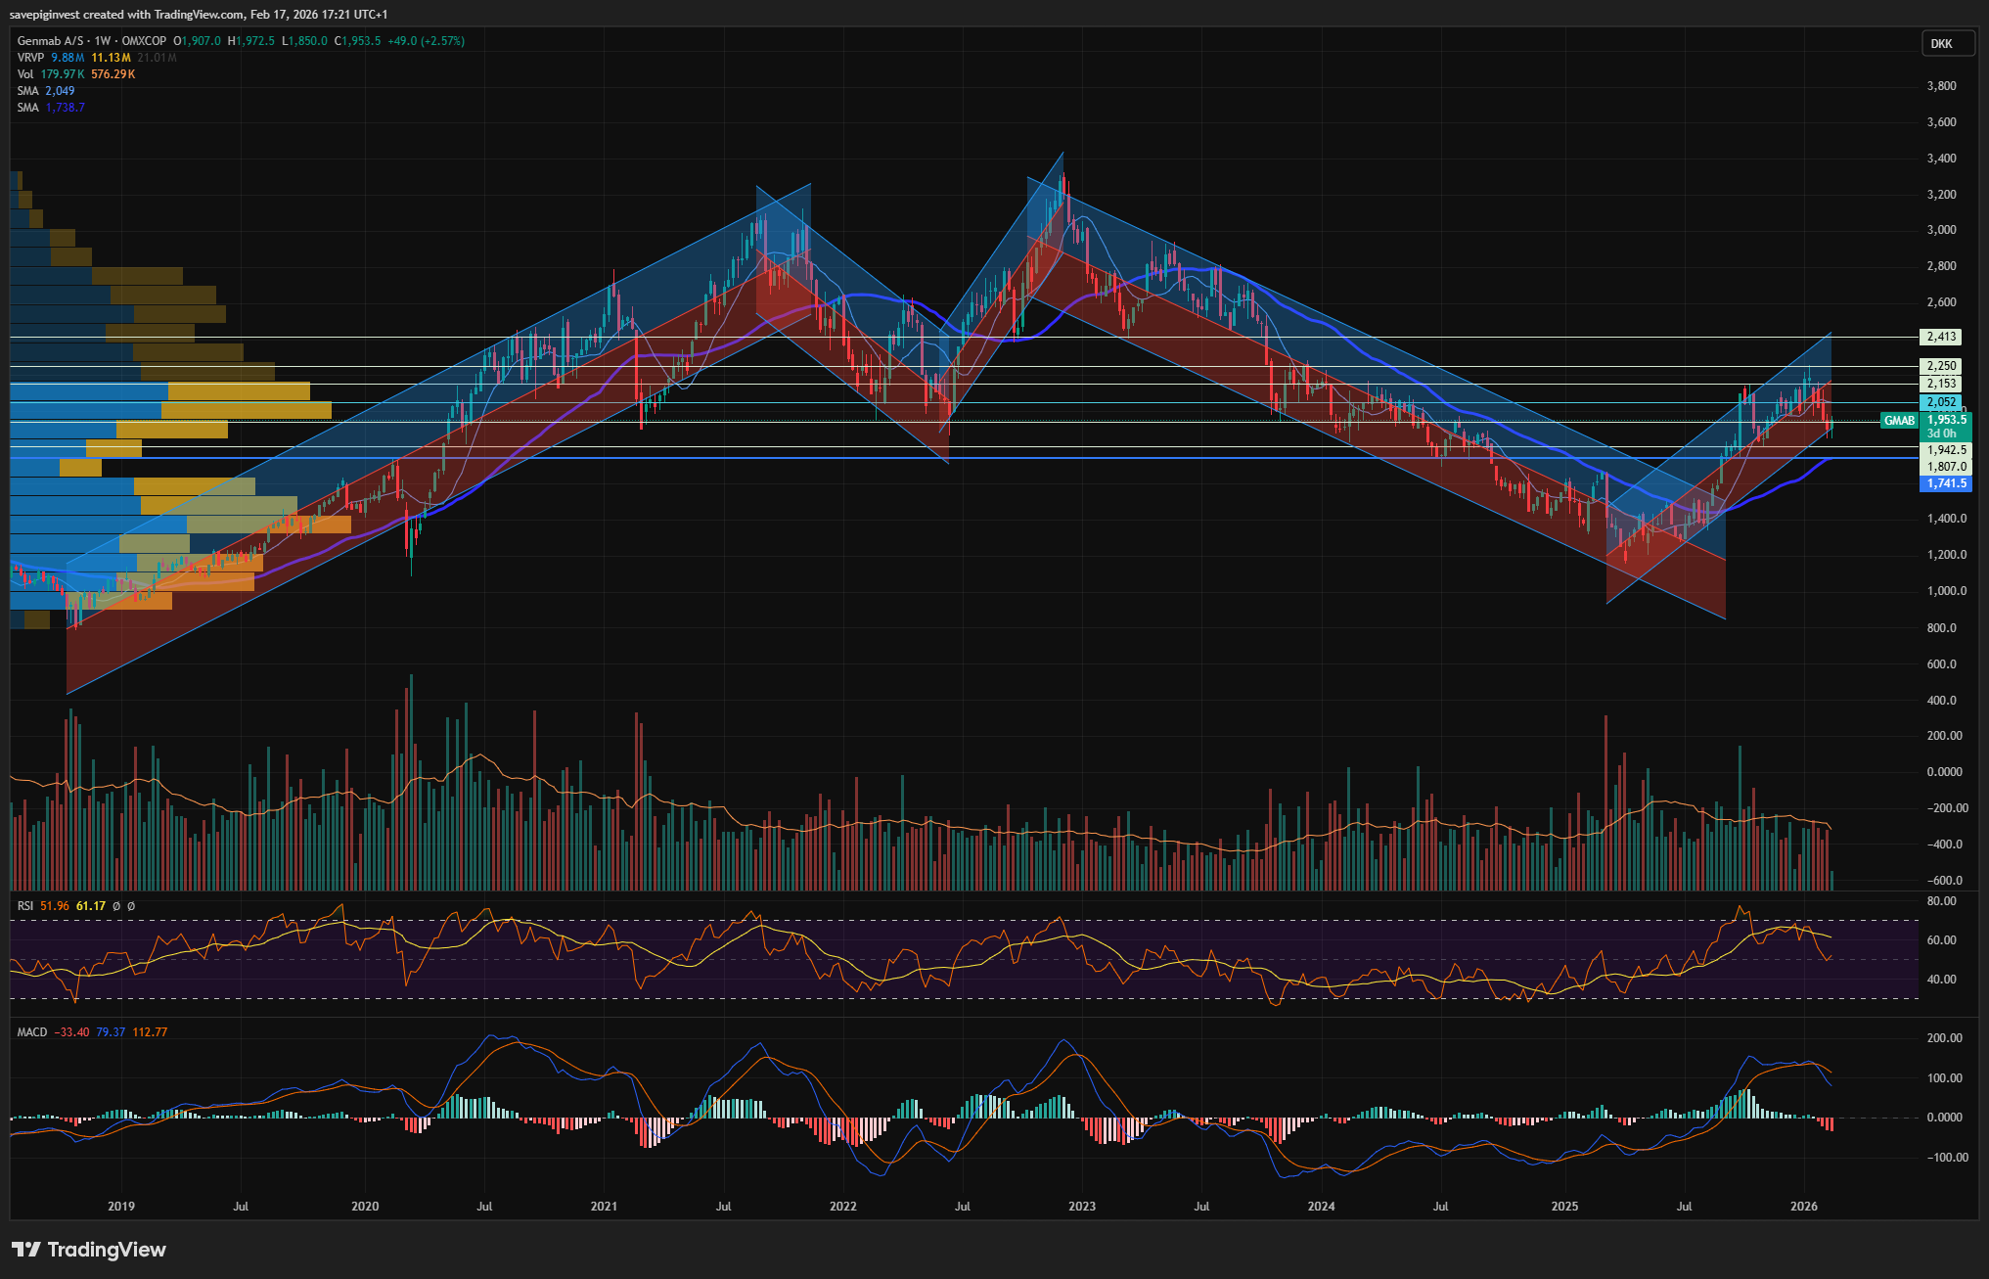Click the SMA 1,738.7 legend label
This screenshot has height=1279, width=1989.
(28, 108)
